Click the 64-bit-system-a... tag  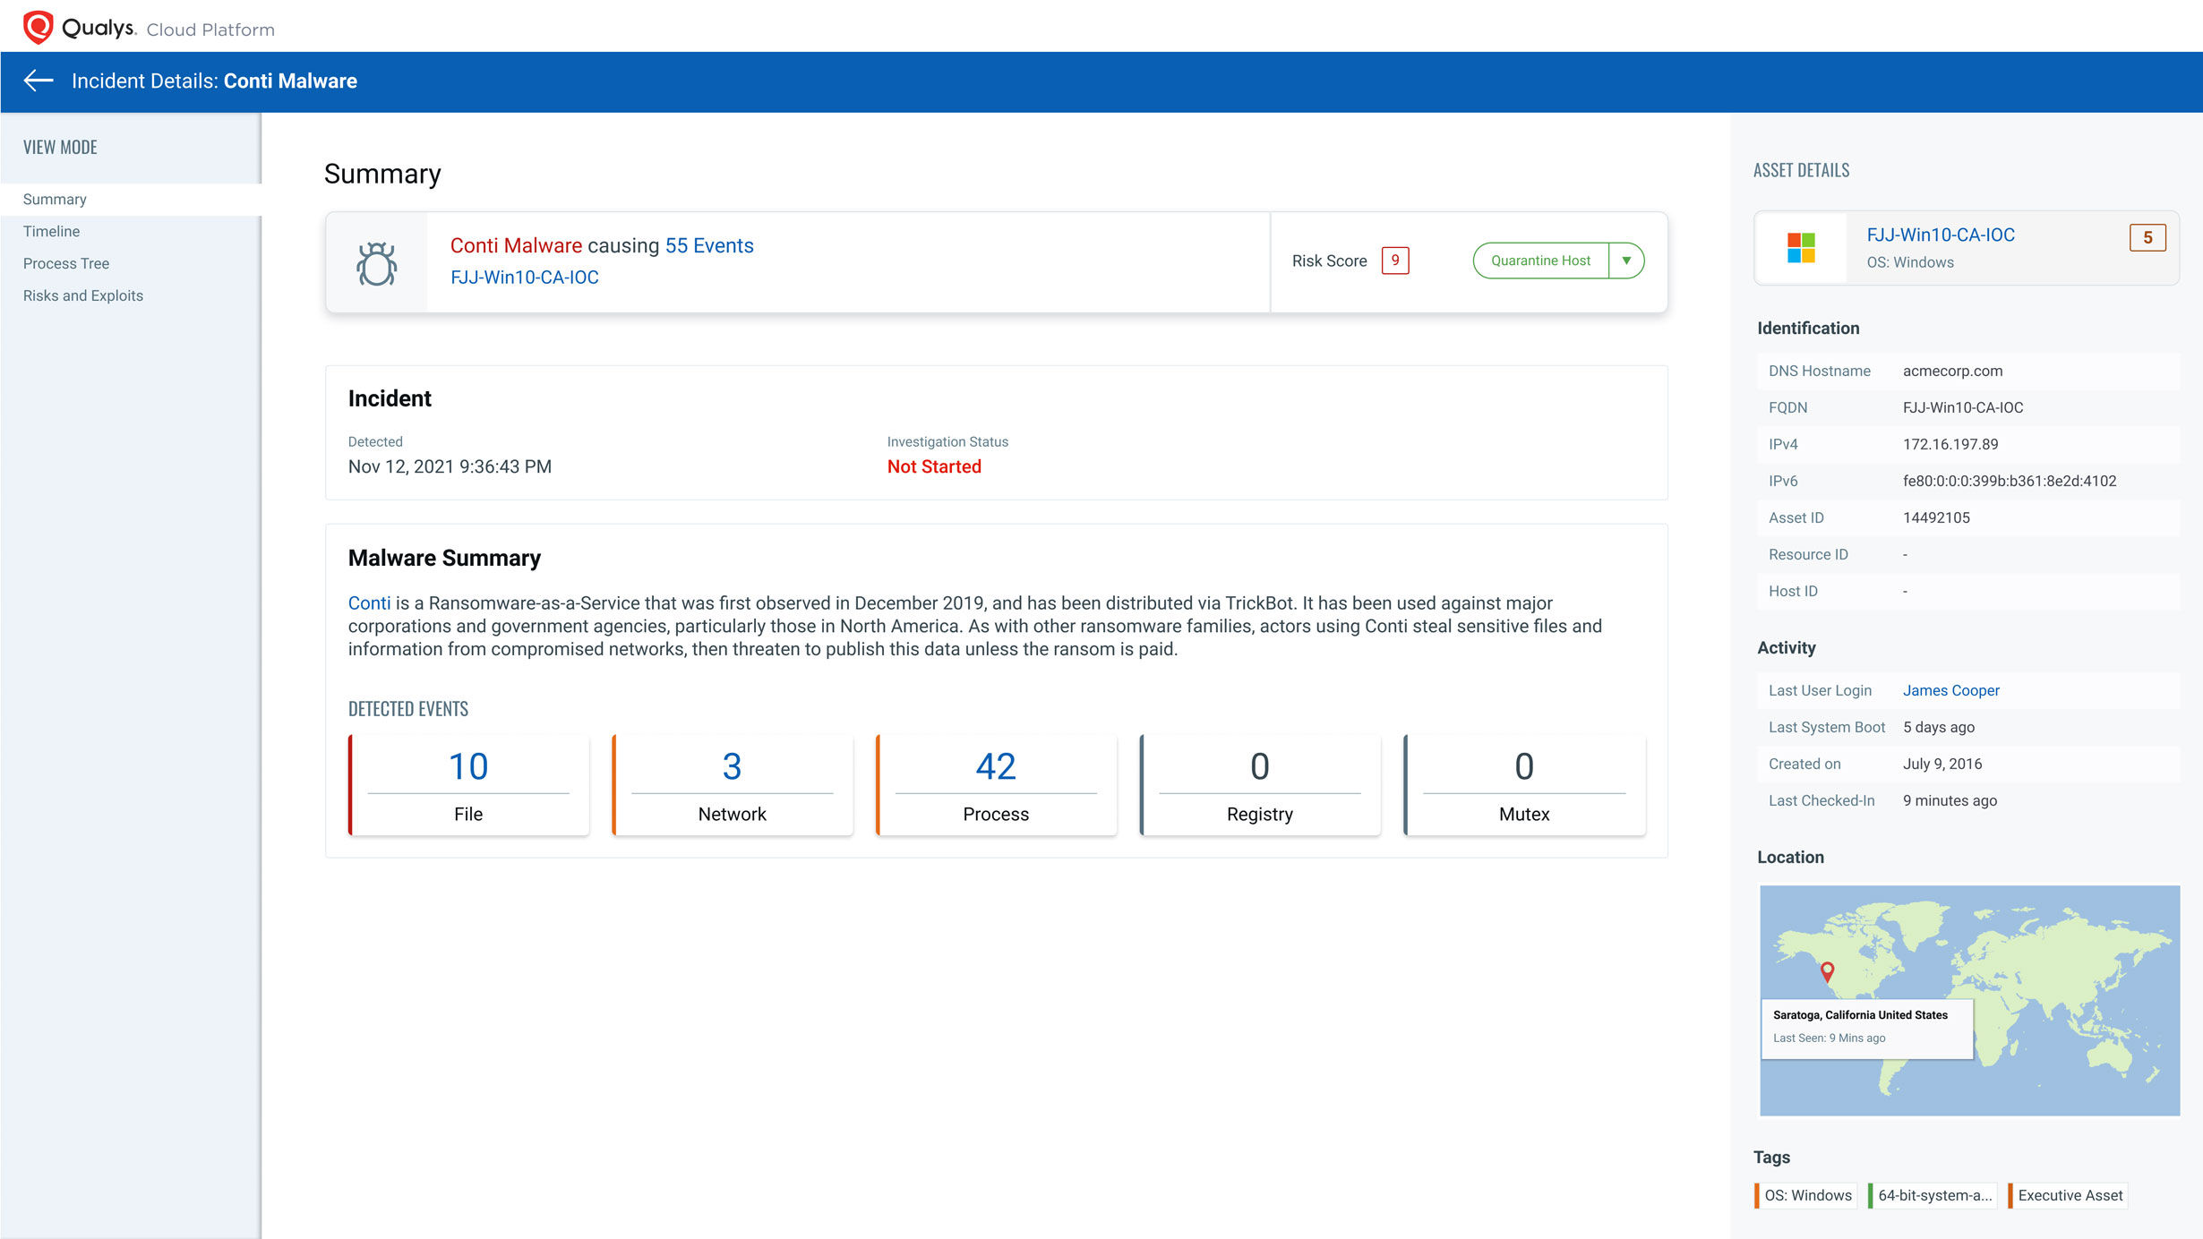[1933, 1195]
